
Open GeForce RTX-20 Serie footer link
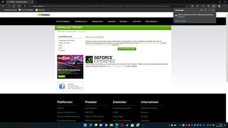[x=94, y=116]
